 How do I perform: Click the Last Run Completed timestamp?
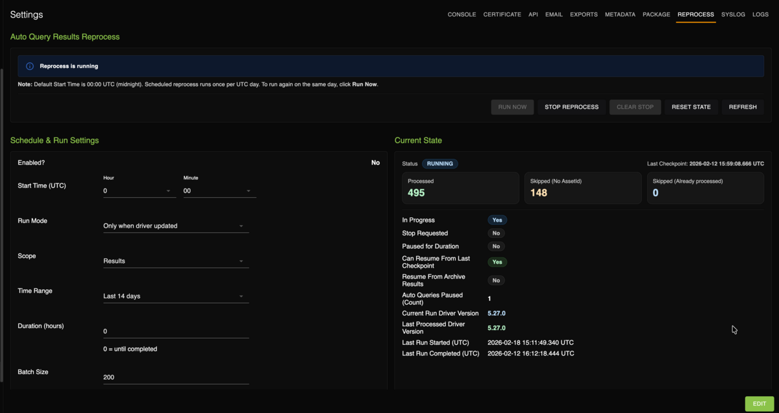point(530,353)
